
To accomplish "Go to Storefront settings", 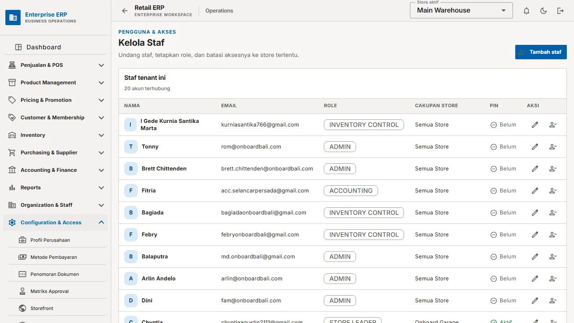I will coord(57,308).
